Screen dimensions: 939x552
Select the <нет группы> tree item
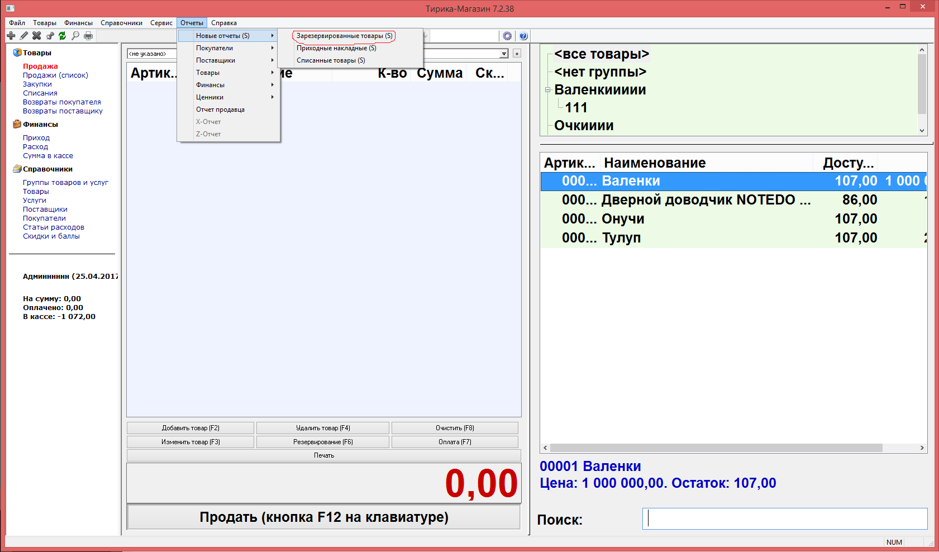(x=600, y=72)
